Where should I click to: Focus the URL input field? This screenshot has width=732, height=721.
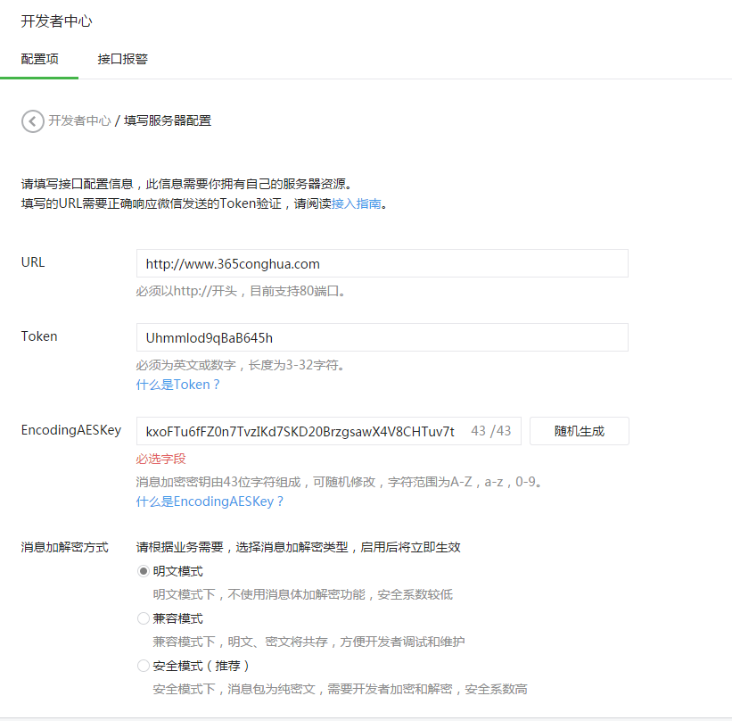pos(382,263)
